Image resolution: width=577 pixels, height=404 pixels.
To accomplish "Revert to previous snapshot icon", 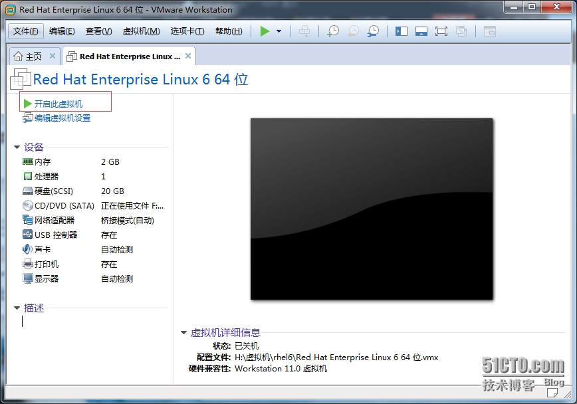I will coord(353,31).
